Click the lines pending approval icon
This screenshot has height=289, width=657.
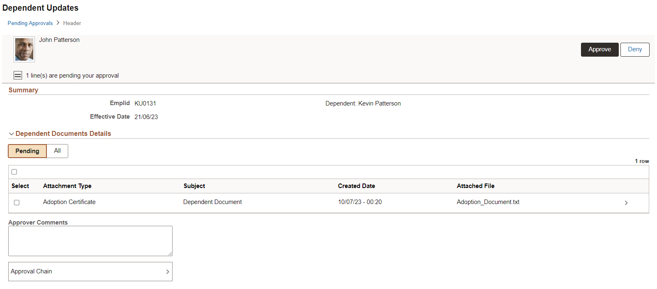[18, 75]
